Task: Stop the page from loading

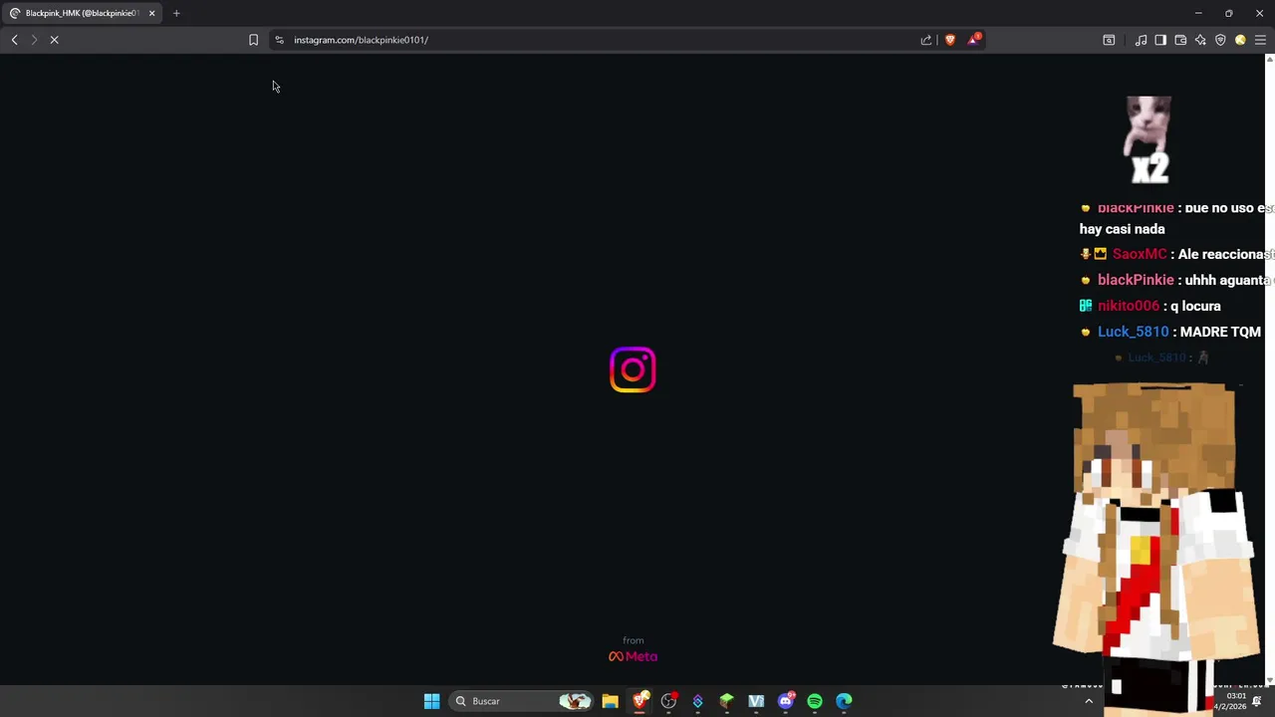Action: [x=55, y=40]
